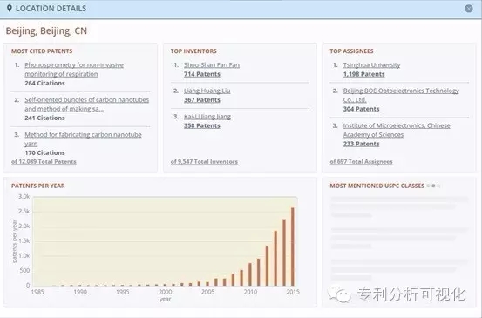Viewport: 482px width, 318px height.
Task: Open Institute of Microelectronics, Chinese Academy assignee
Action: (x=397, y=130)
